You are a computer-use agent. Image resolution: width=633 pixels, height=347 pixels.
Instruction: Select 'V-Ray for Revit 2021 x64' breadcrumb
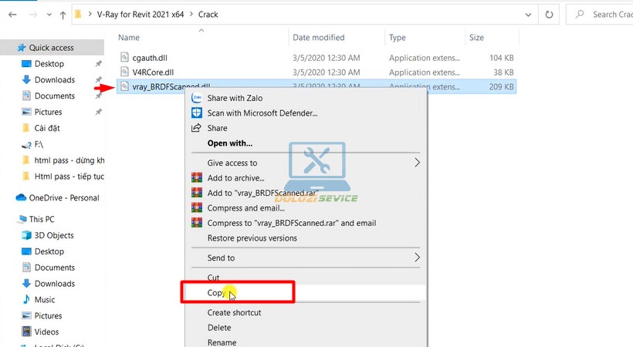click(x=140, y=15)
